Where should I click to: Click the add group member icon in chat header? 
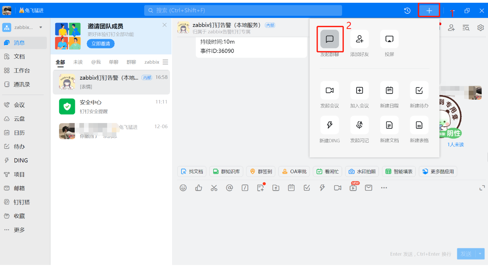point(451,28)
